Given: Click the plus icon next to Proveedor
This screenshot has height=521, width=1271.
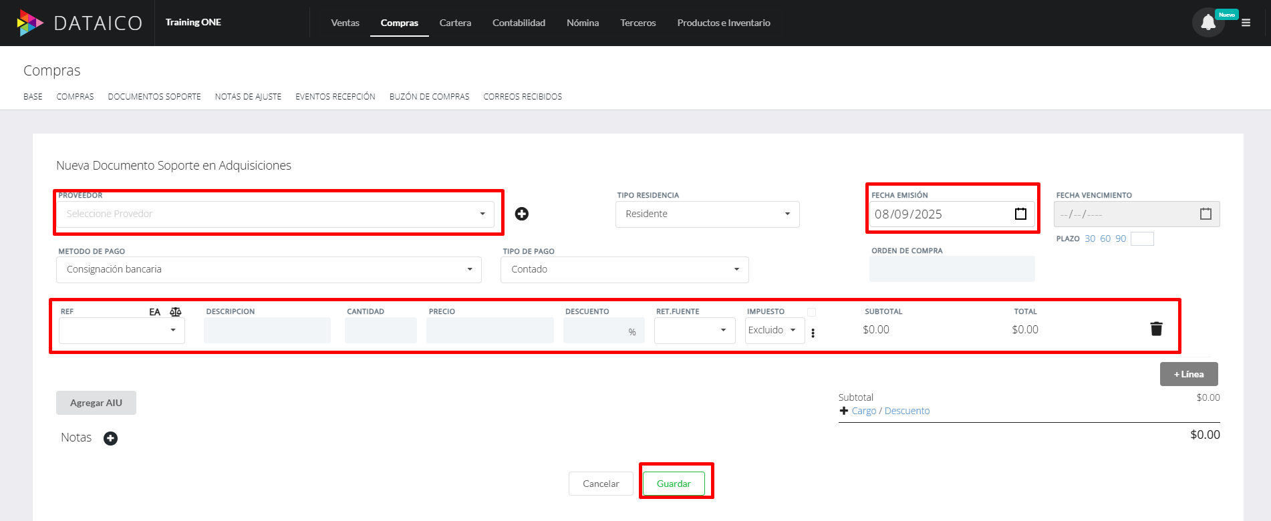Looking at the screenshot, I should point(522,214).
